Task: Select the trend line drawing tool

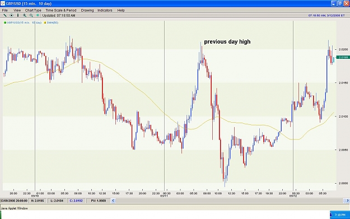Action: 4,16
